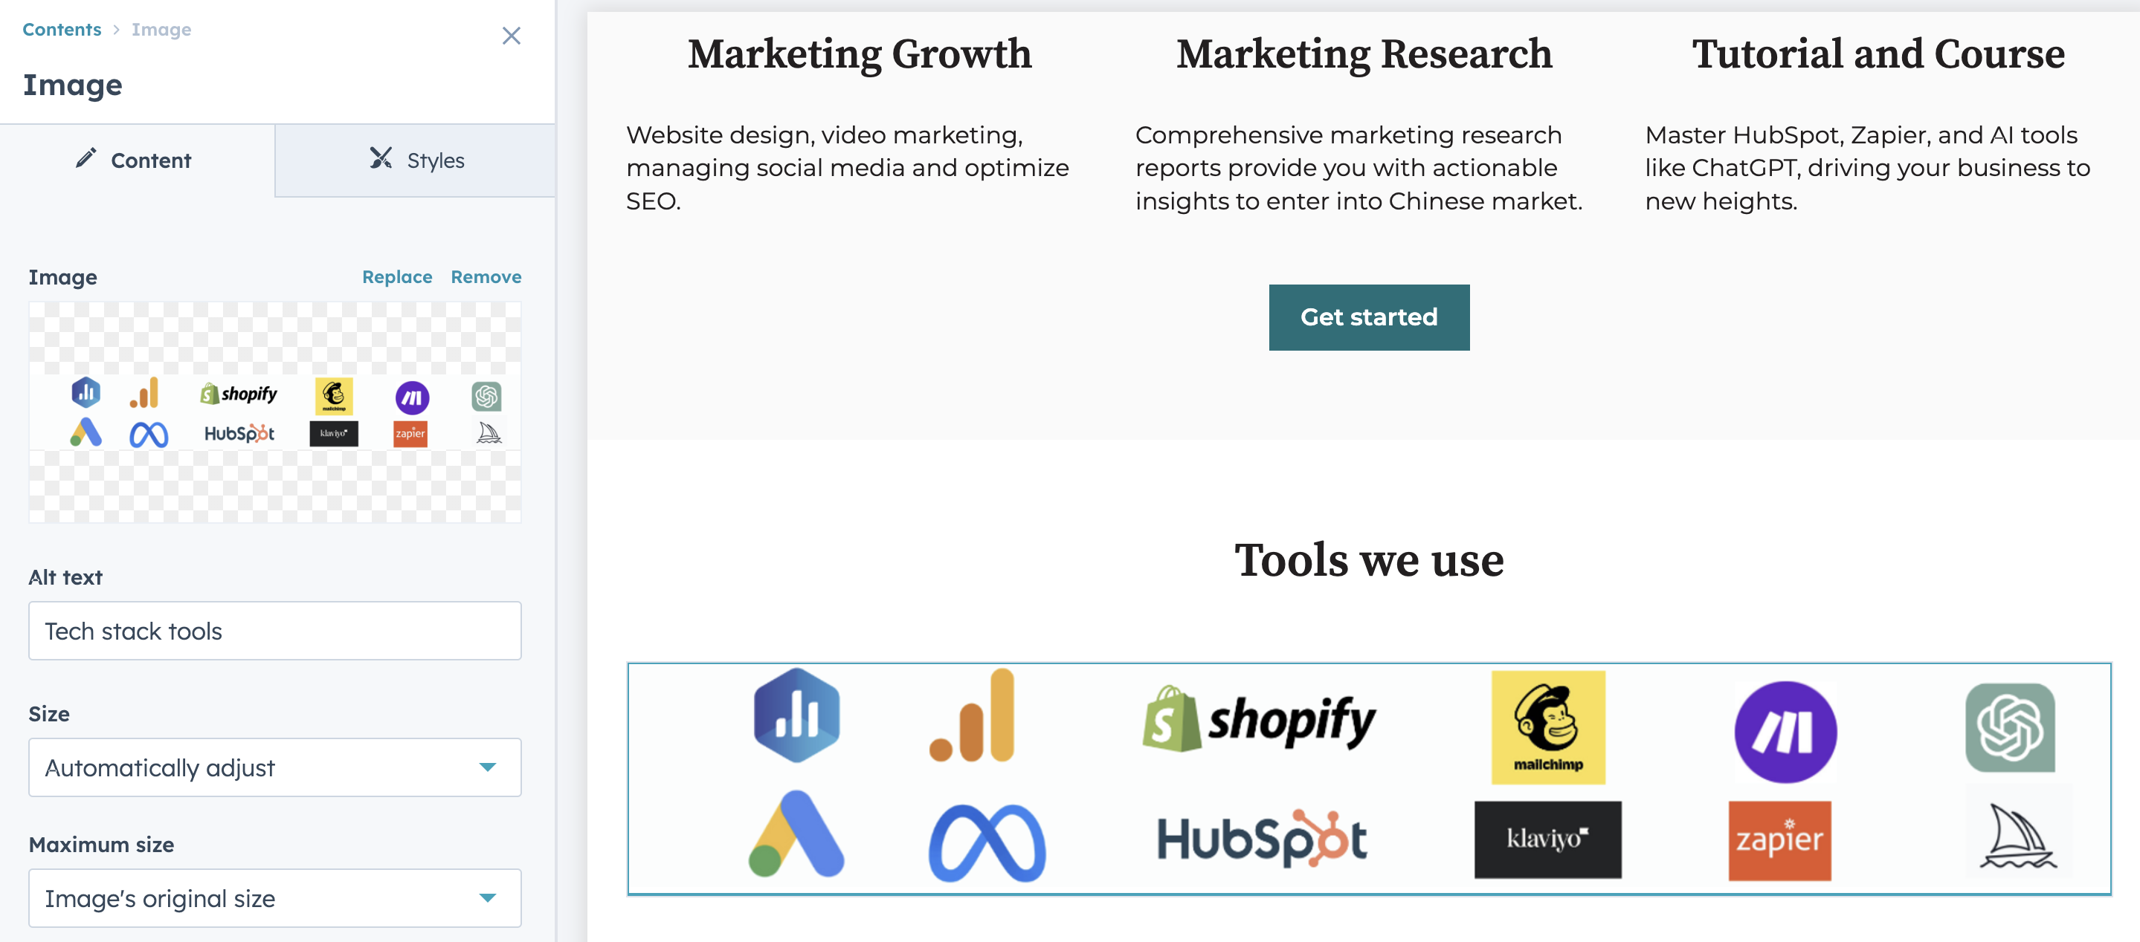Click the Zapier logo in the tools image
2140x942 pixels.
coord(1779,840)
